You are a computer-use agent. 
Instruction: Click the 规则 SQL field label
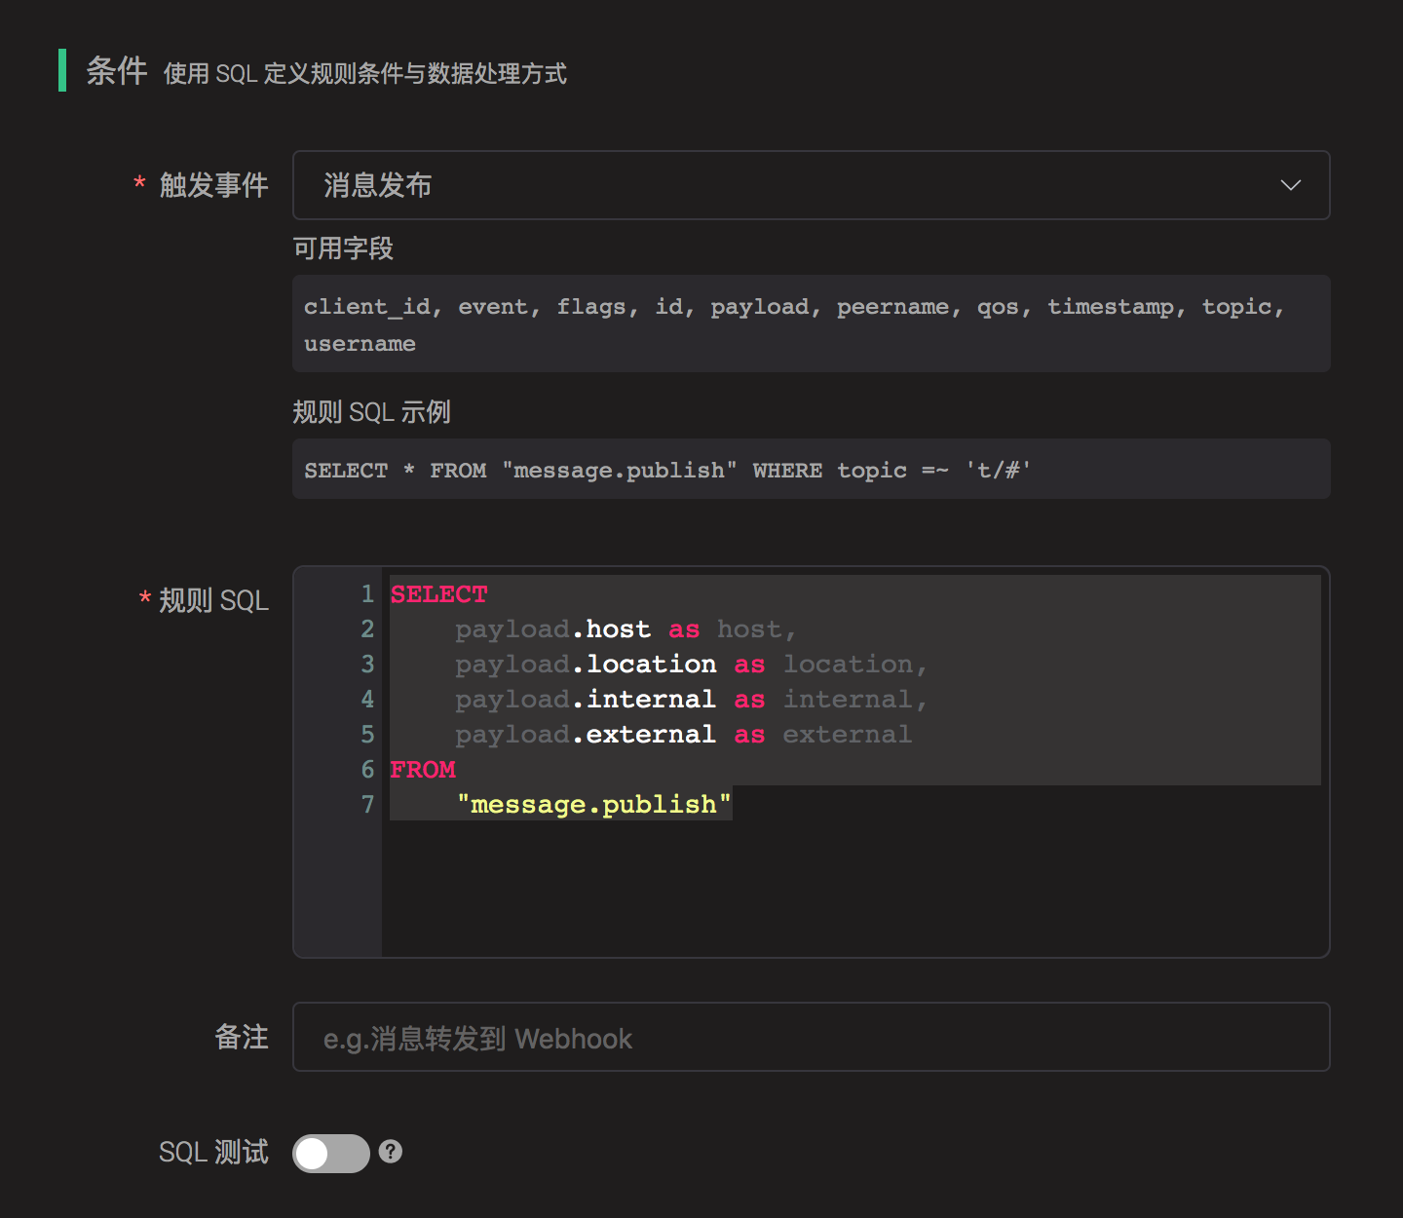tap(213, 600)
